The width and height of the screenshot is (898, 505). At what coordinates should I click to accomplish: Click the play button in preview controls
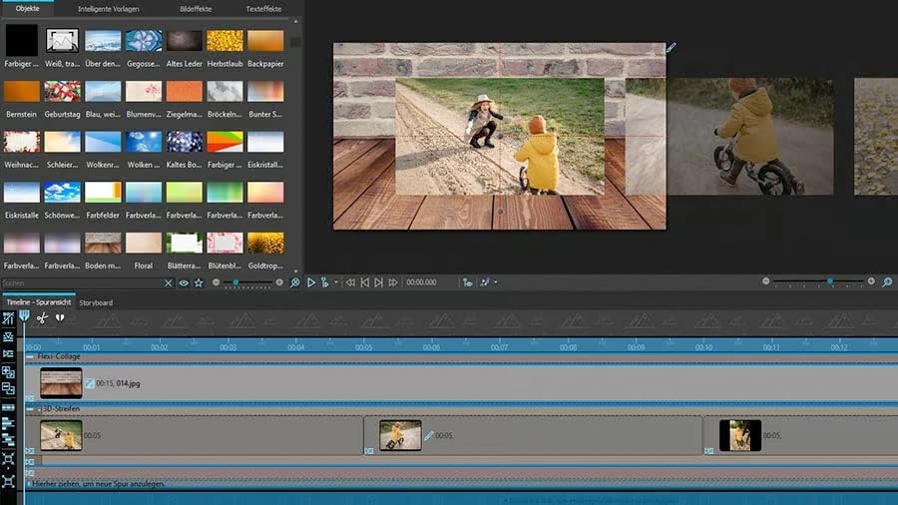[311, 283]
